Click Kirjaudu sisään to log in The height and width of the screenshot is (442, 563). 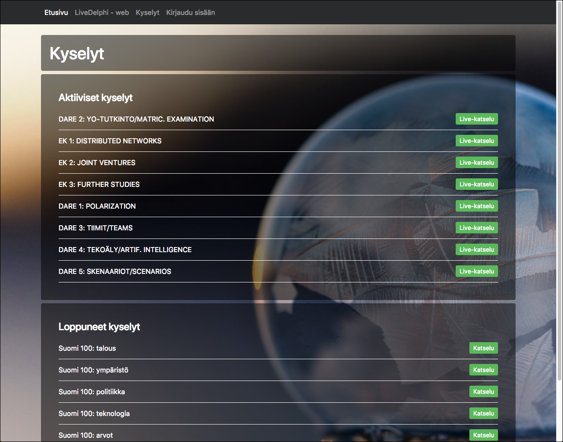click(x=191, y=12)
